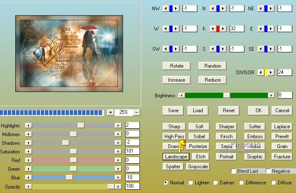Zoom in preview with plus button
The height and width of the screenshot is (193, 296).
(111, 113)
